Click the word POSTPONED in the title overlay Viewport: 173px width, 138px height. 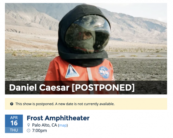[x=103, y=88]
